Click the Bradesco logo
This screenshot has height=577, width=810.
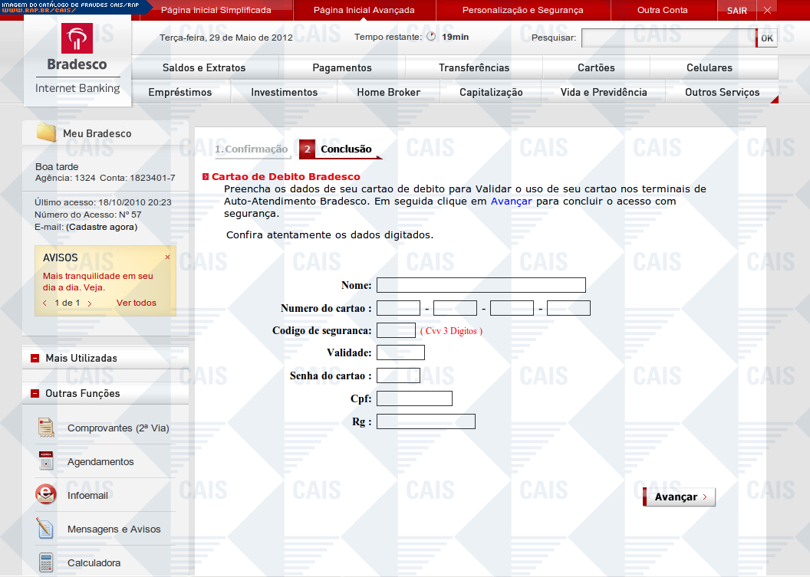77,48
